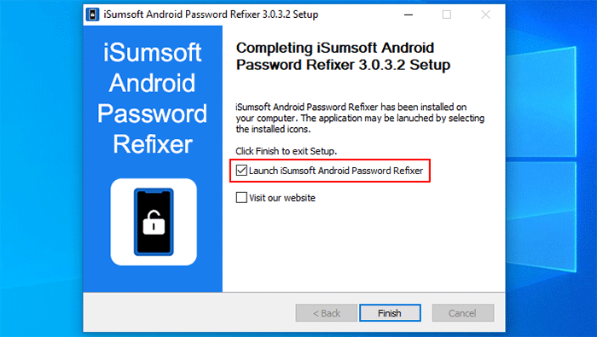The image size is (597, 337).
Task: Click the installer app icon in title bar
Action: [92, 15]
